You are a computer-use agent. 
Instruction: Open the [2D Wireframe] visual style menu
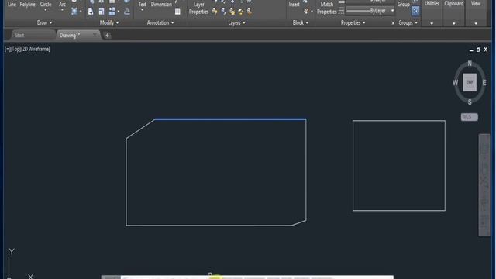(35, 49)
